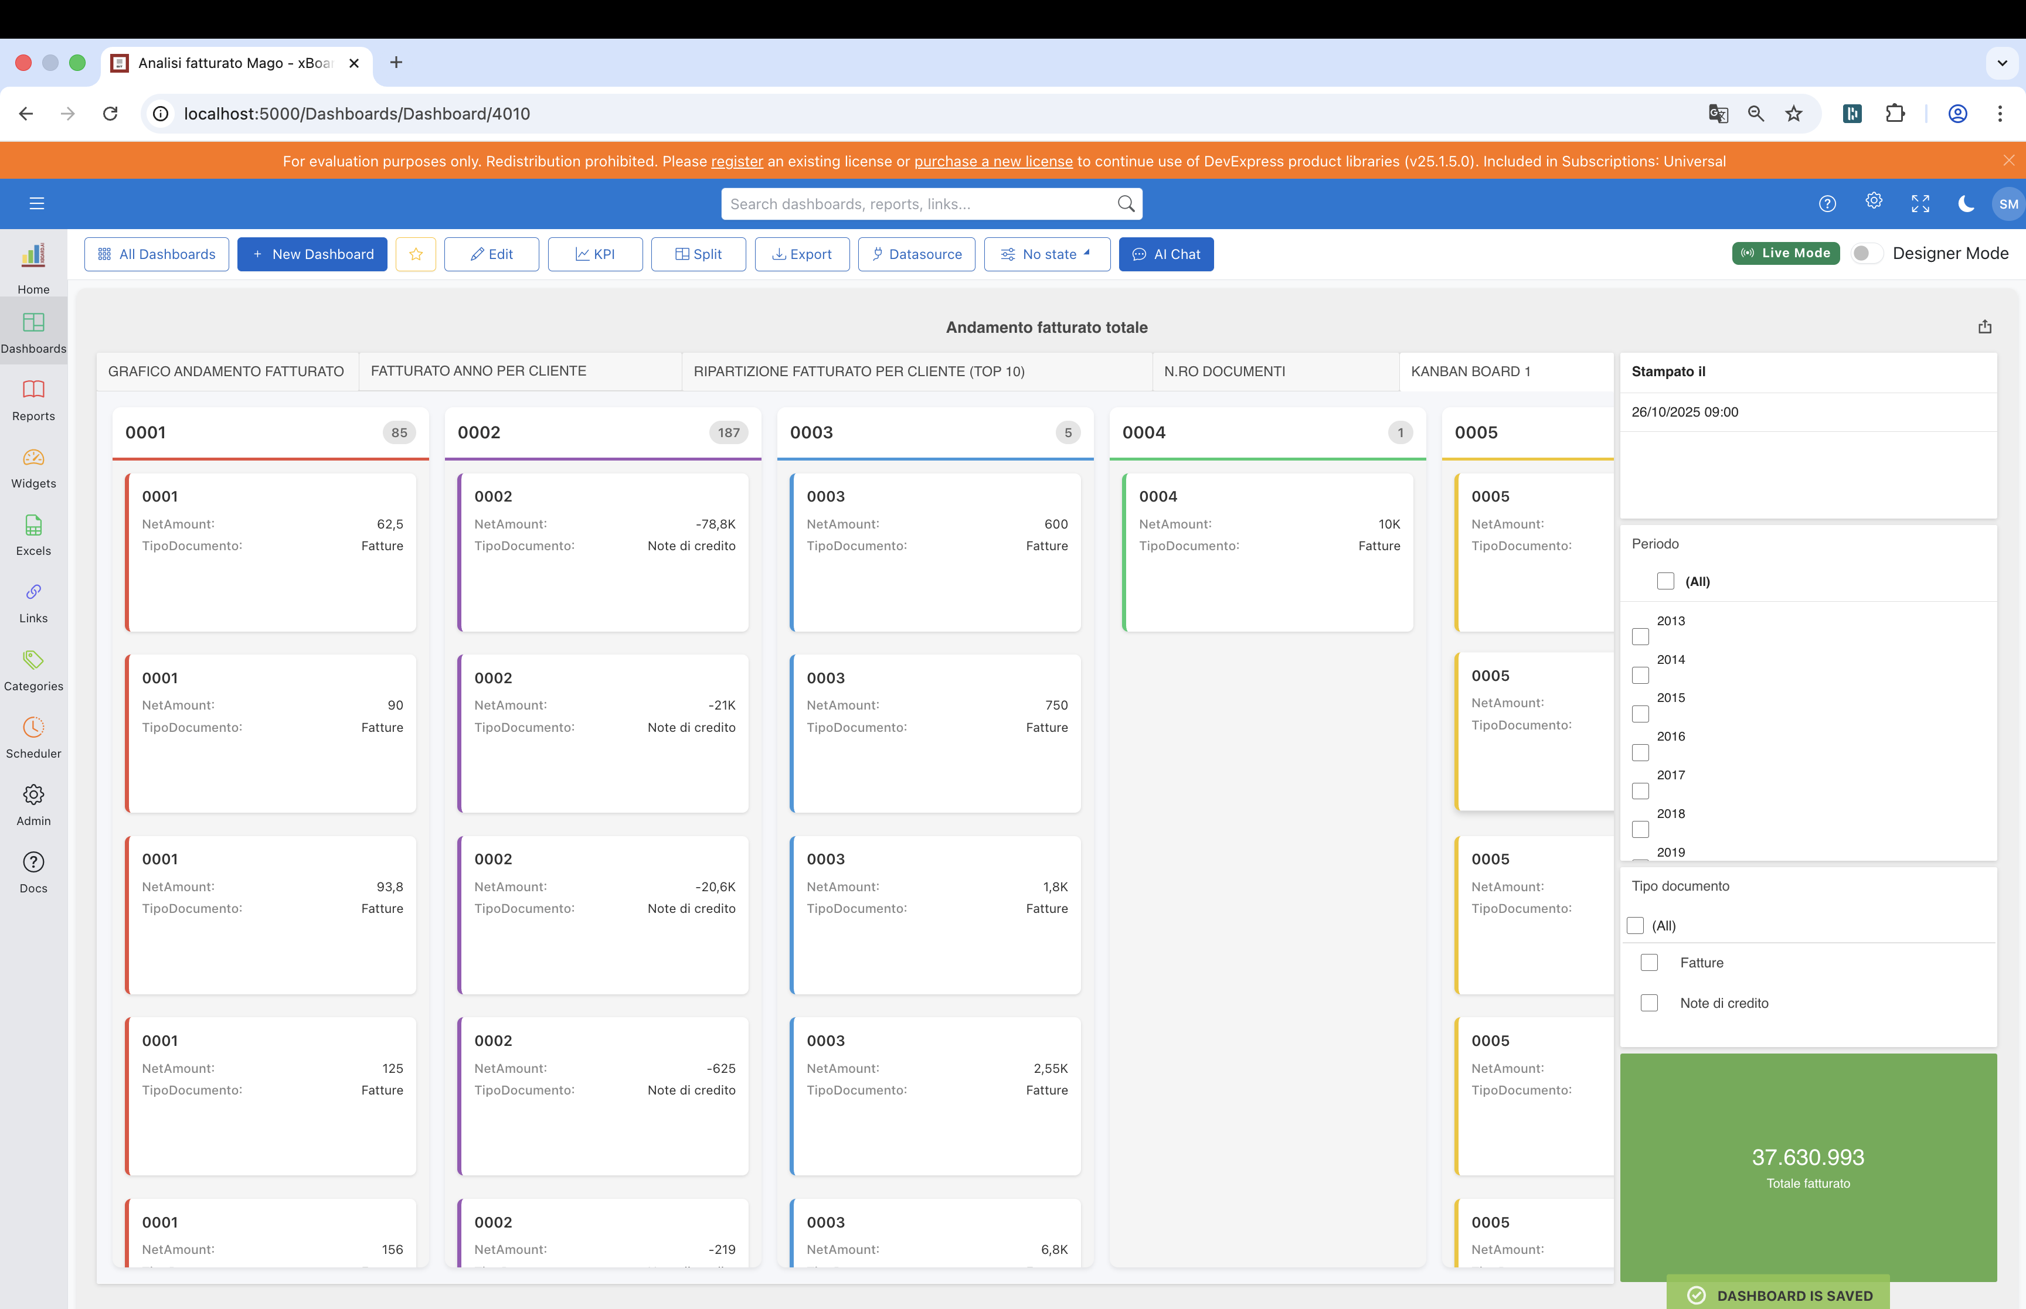Click the New Dashboard button
This screenshot has height=1309, width=2026.
pos(312,254)
